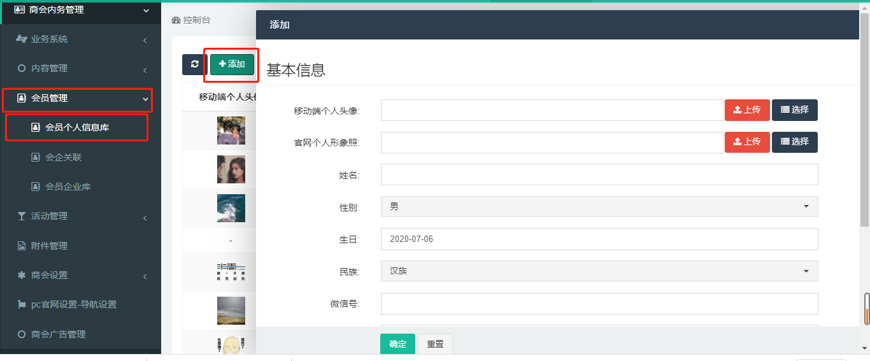
Task: Open the 民族 dropdown showing 汉族
Action: 599,271
